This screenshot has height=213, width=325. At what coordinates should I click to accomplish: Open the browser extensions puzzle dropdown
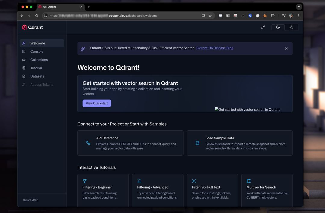[272, 16]
